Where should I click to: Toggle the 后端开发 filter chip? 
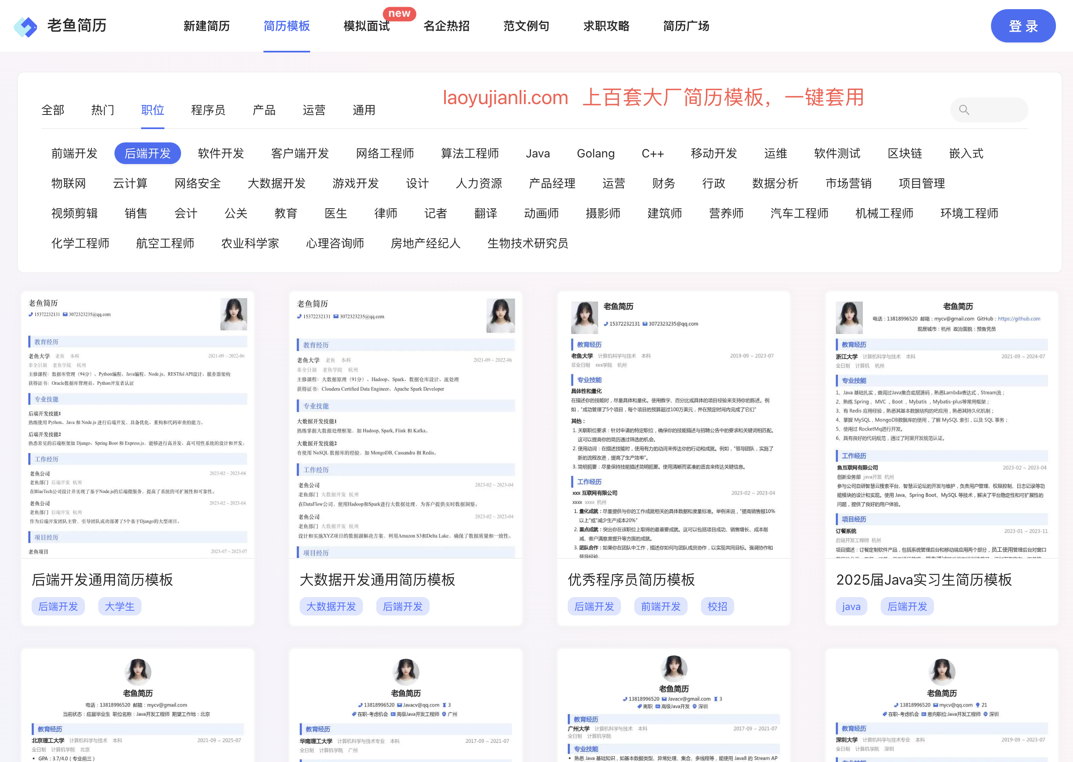coord(147,153)
